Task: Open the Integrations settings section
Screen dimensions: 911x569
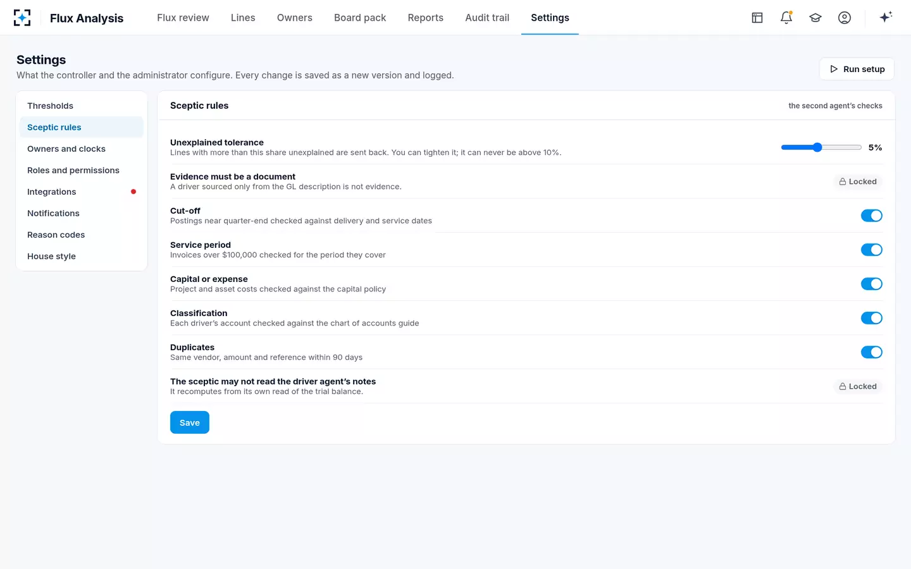Action: click(x=82, y=192)
